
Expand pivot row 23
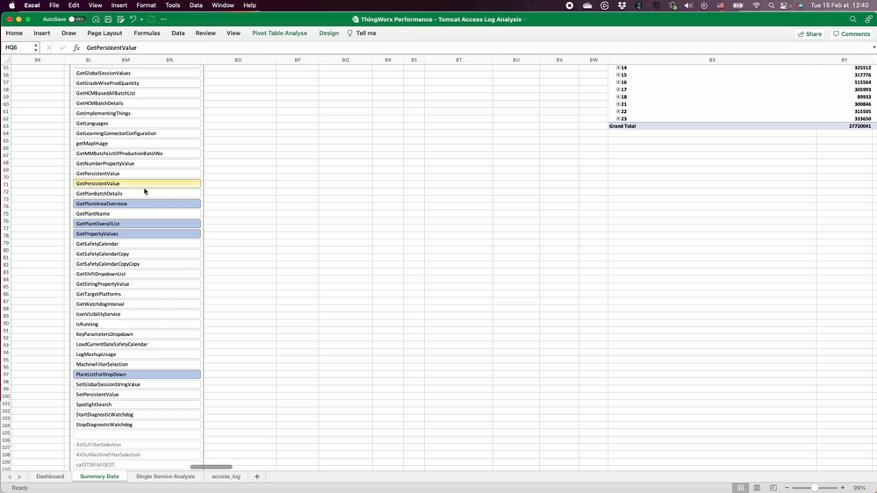point(618,118)
